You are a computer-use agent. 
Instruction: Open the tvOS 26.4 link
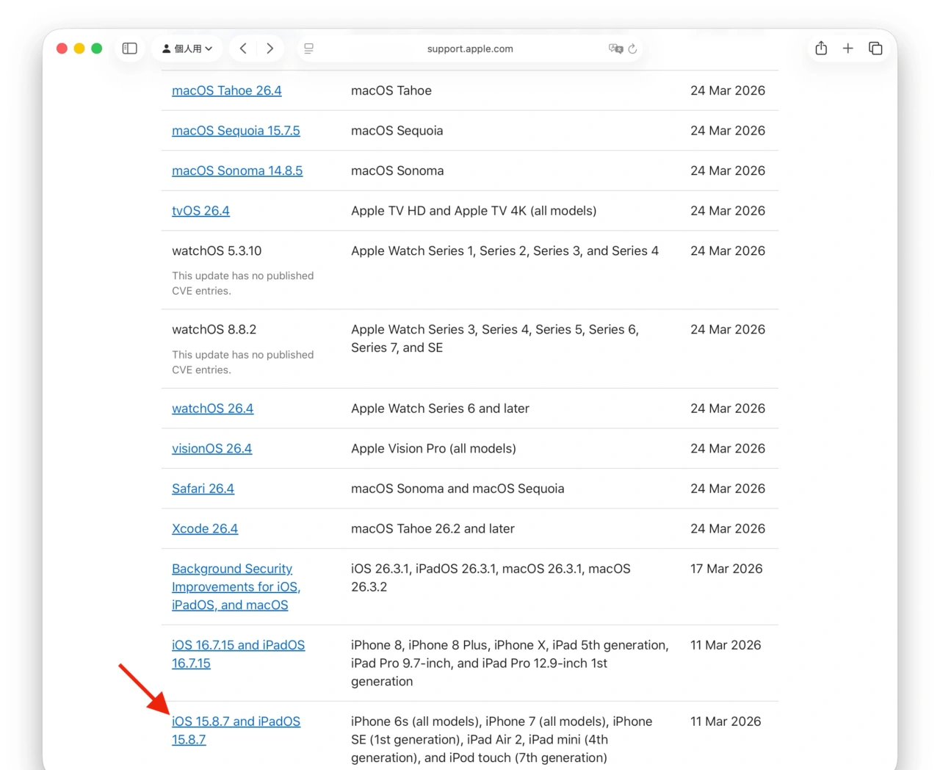(x=200, y=211)
